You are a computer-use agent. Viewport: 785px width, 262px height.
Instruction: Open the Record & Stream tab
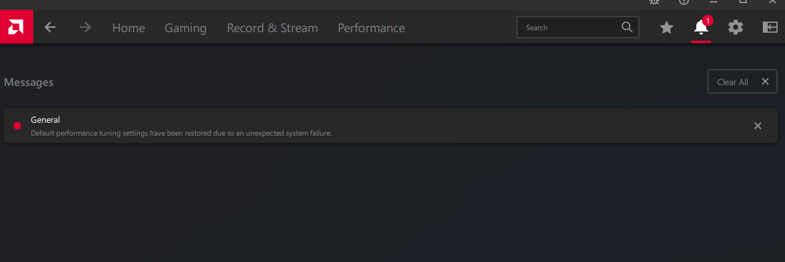pos(272,28)
